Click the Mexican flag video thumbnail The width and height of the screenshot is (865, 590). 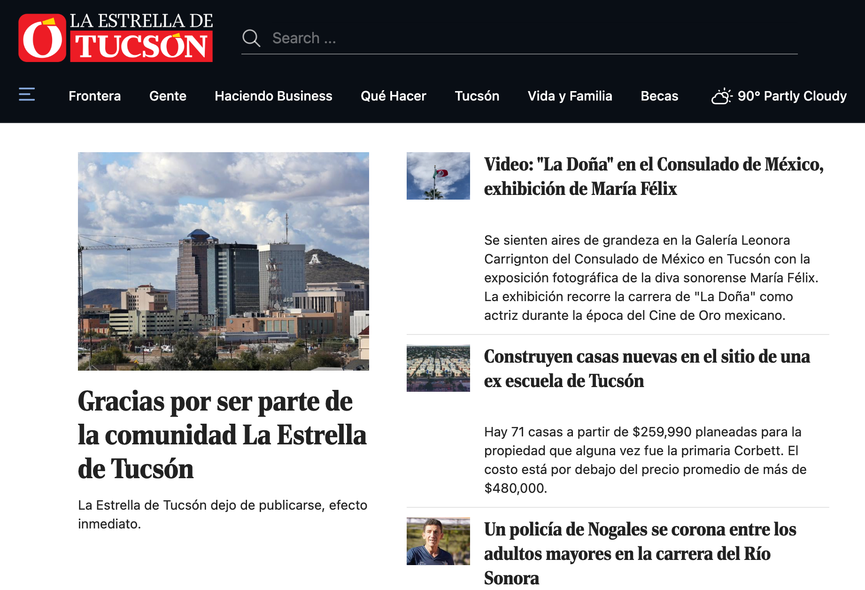coord(438,176)
